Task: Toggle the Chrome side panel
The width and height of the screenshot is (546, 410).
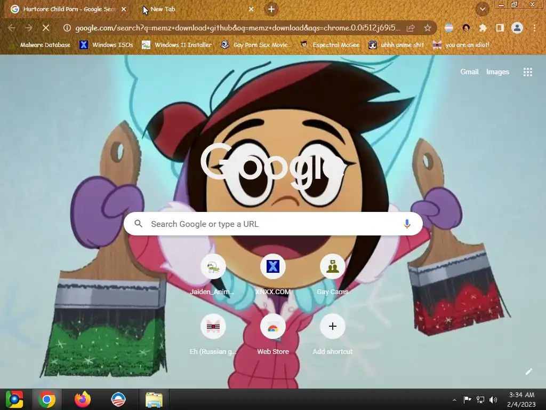Action: click(x=500, y=28)
